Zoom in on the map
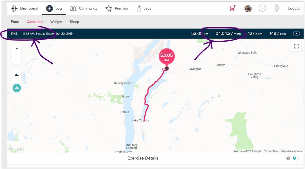Image resolution: width=305 pixels, height=169 pixels. tap(17, 48)
